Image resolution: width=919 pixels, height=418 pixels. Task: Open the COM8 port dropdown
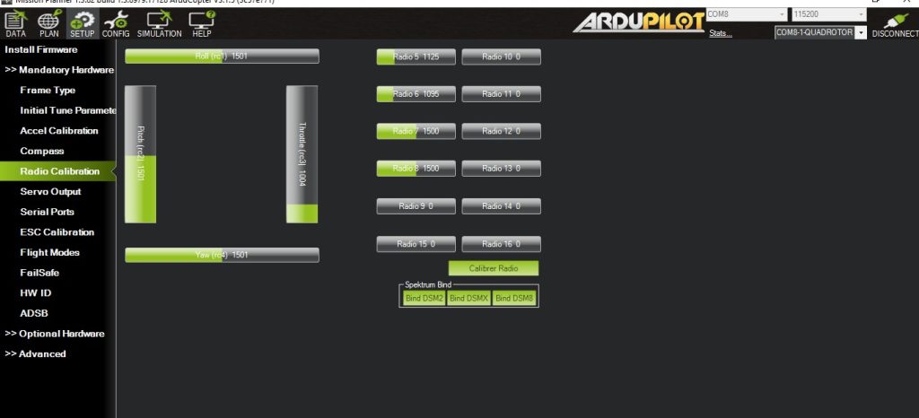point(744,14)
